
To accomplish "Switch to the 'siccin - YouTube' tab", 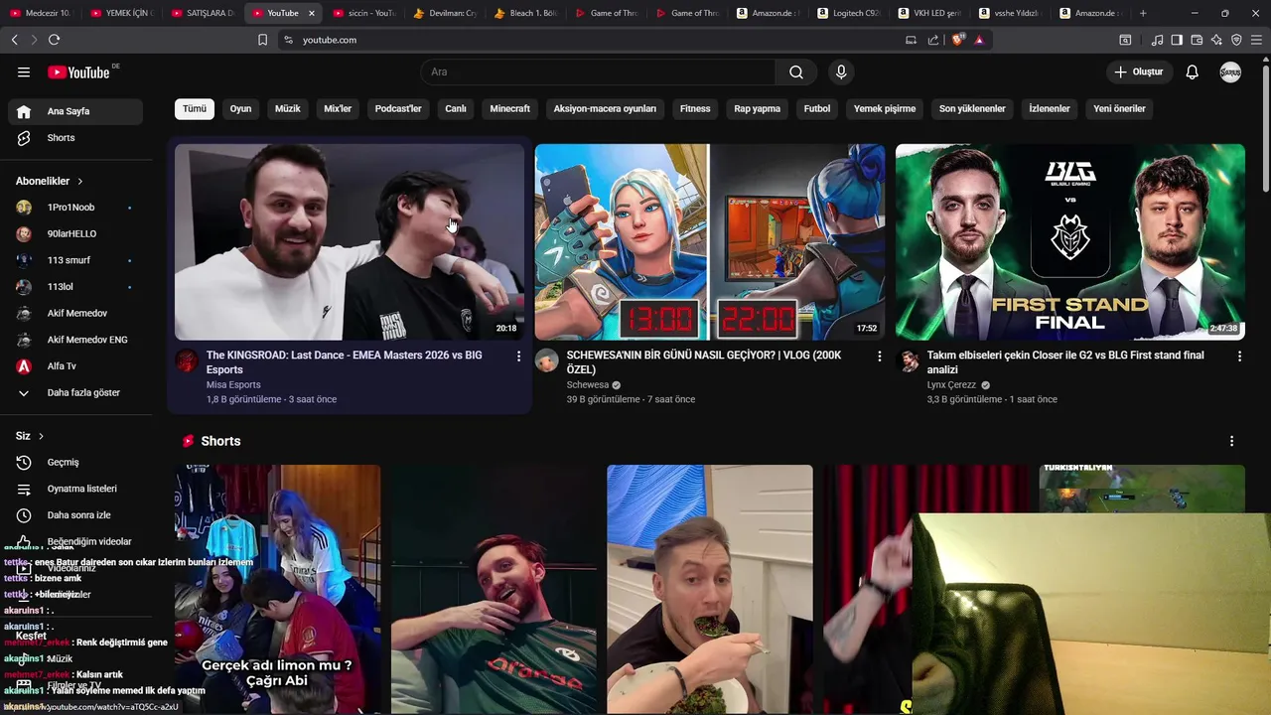I will [x=364, y=13].
